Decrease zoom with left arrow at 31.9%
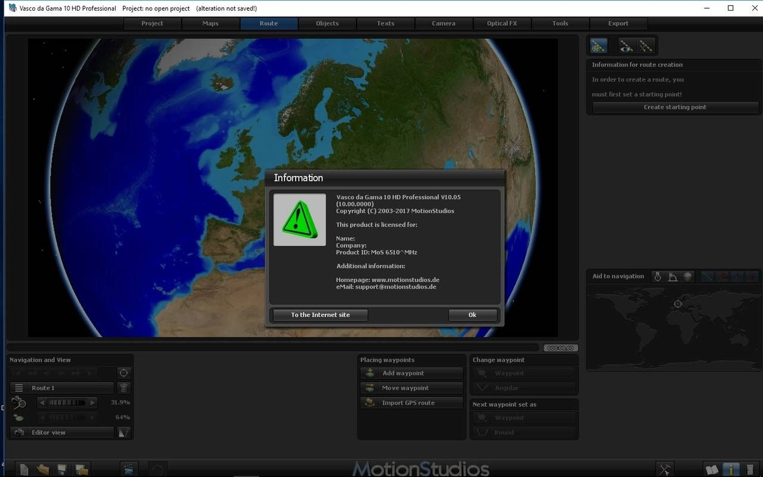This screenshot has height=477, width=763. click(42, 402)
